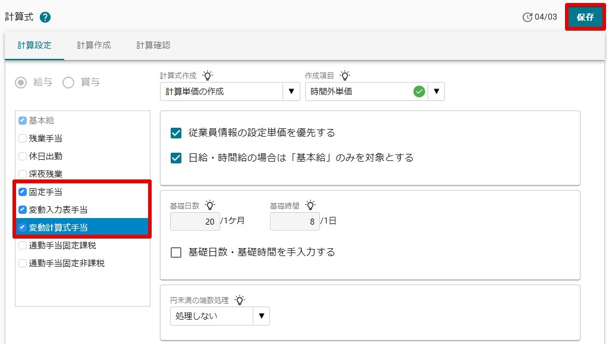The height and width of the screenshot is (344, 609).
Task: Switch to the 計算作成 tab
Action: [94, 45]
